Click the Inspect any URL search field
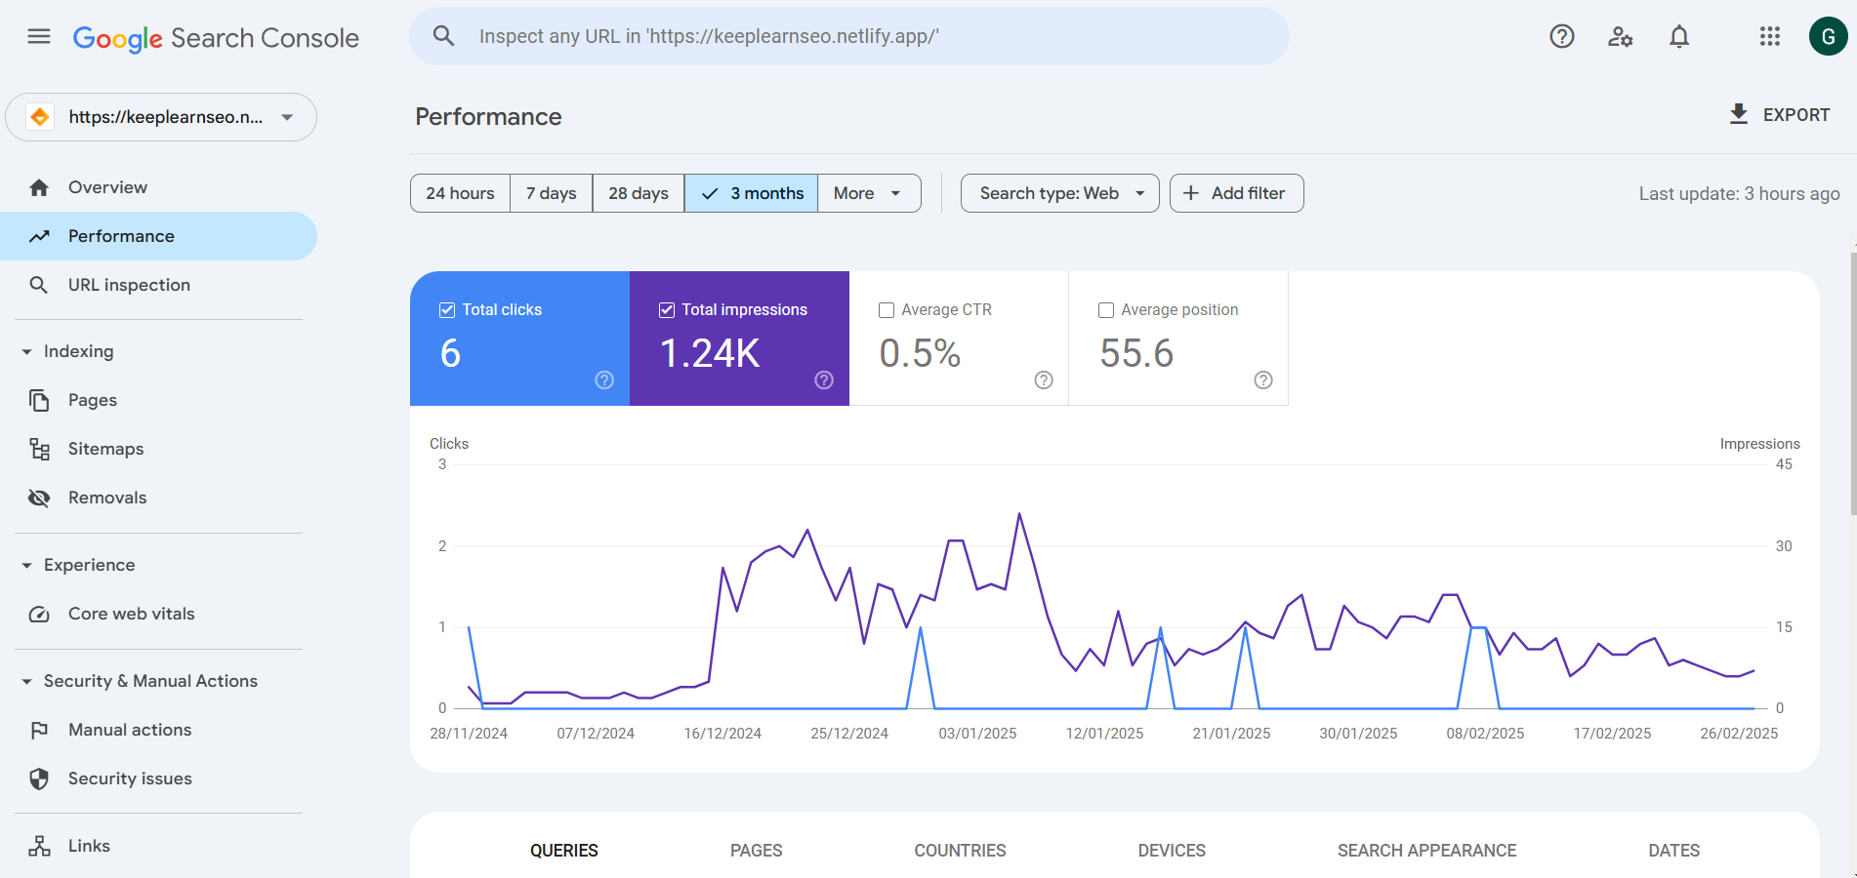This screenshot has height=878, width=1857. (849, 36)
